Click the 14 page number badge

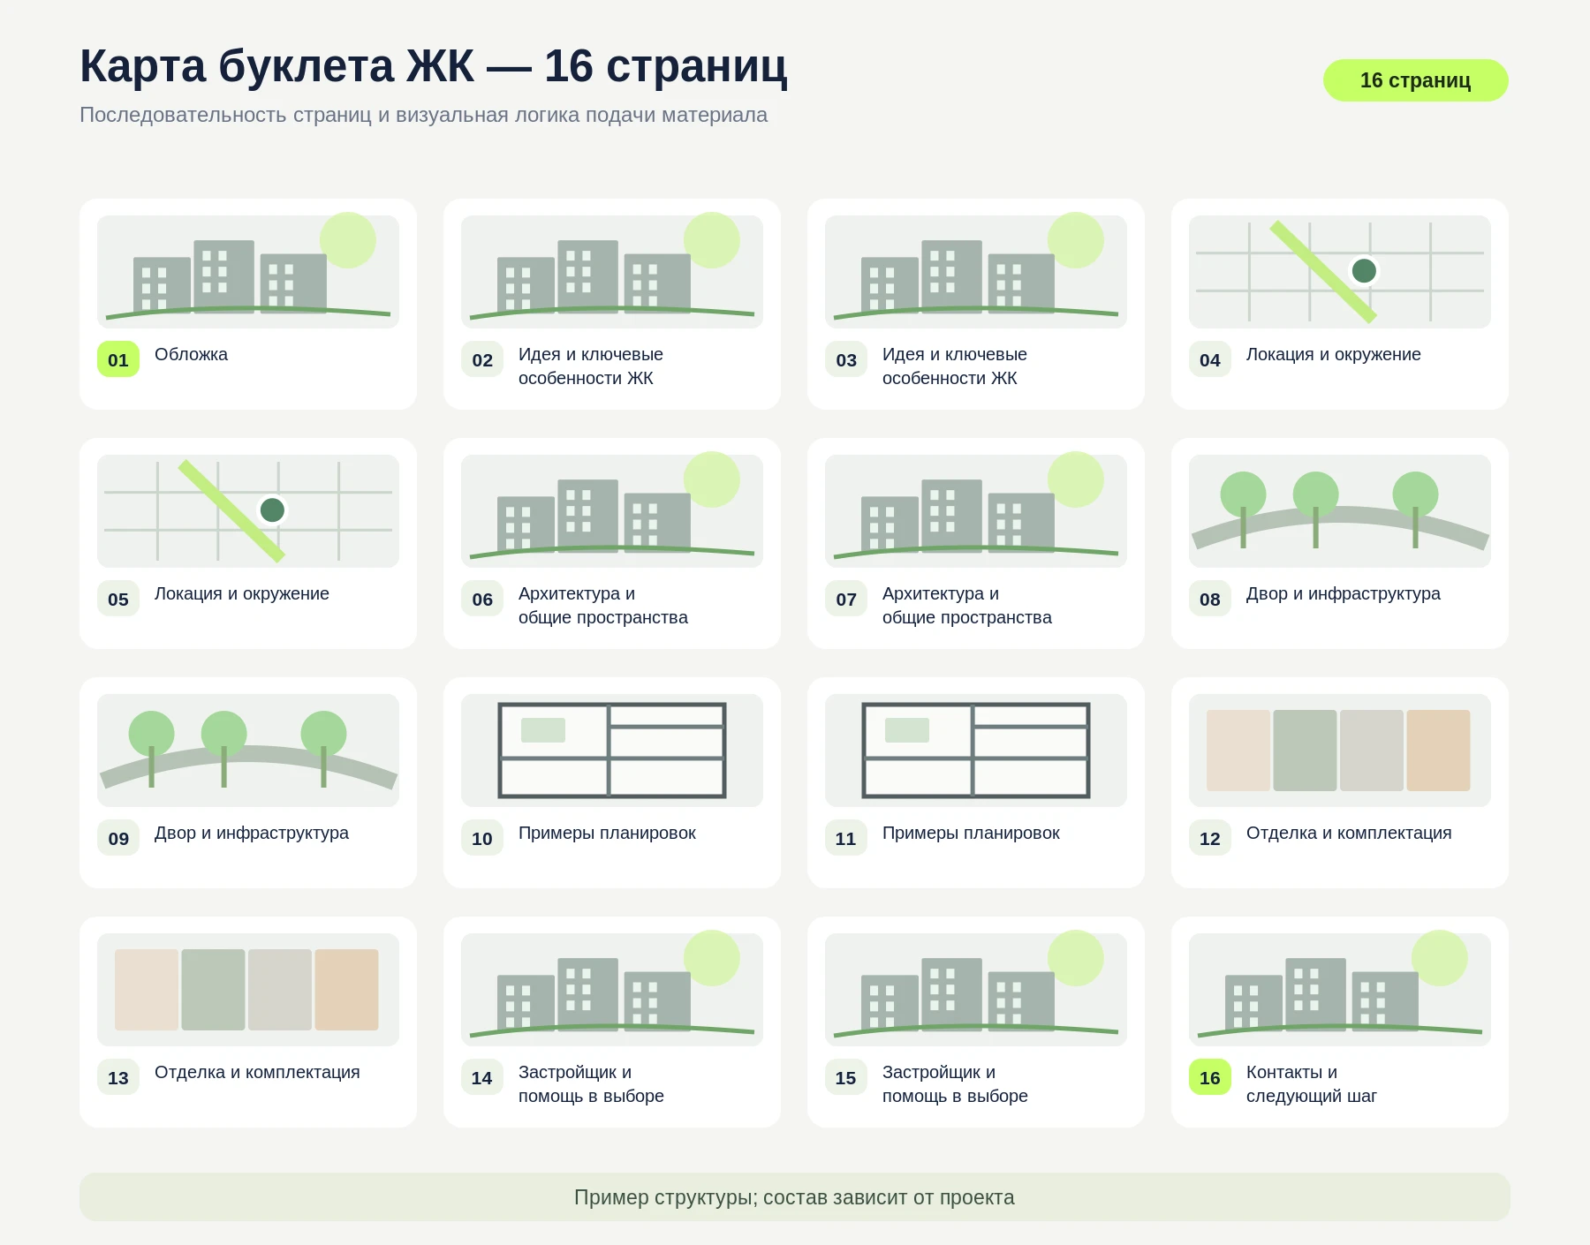pos(482,1077)
